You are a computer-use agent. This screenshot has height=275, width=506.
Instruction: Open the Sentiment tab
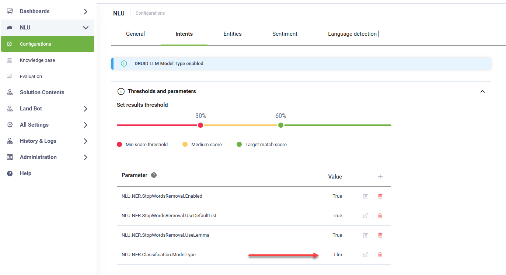point(285,34)
